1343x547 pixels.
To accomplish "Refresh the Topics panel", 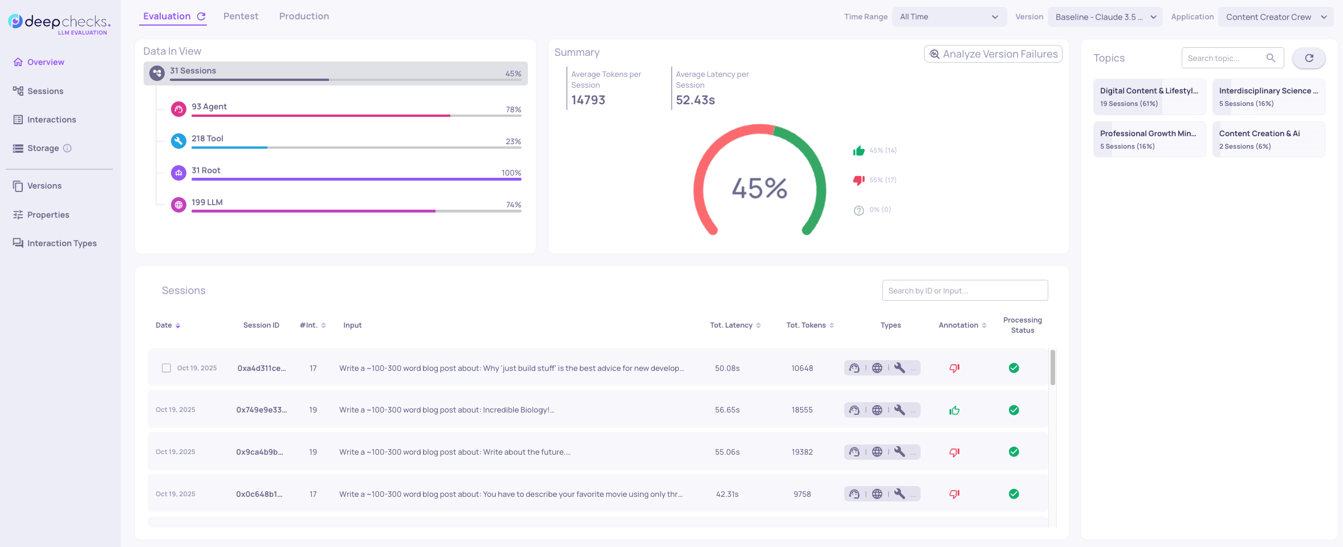I will coord(1309,58).
